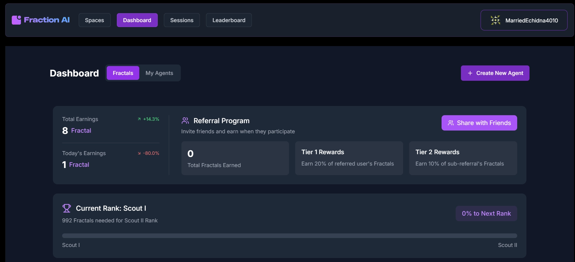Click the 'Scout I' label under progress bar
The image size is (575, 262).
(x=71, y=245)
